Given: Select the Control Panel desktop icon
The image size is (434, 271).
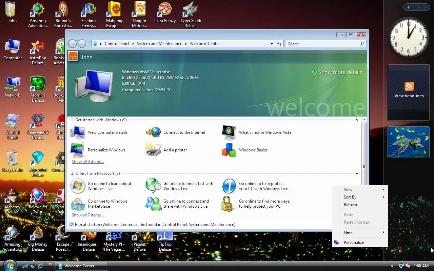Looking at the screenshot, I should click(x=13, y=126).
